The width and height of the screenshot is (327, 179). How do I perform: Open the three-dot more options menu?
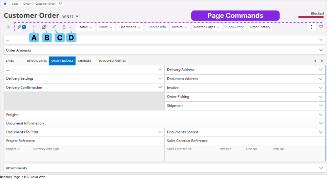pos(311,27)
